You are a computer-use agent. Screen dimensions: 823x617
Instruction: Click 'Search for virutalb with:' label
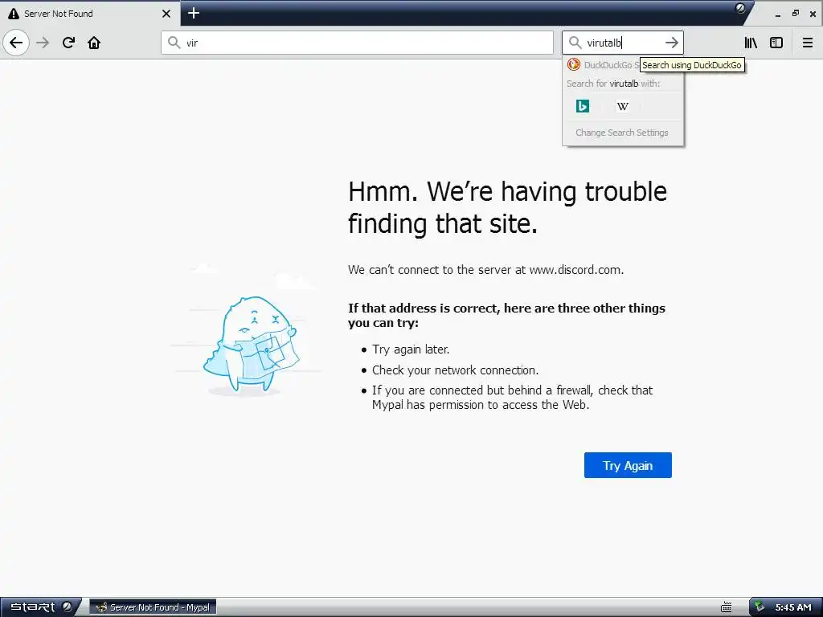[x=613, y=84]
